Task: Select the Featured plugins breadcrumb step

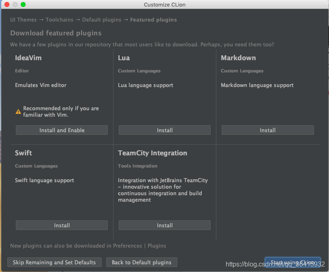Action: point(153,20)
